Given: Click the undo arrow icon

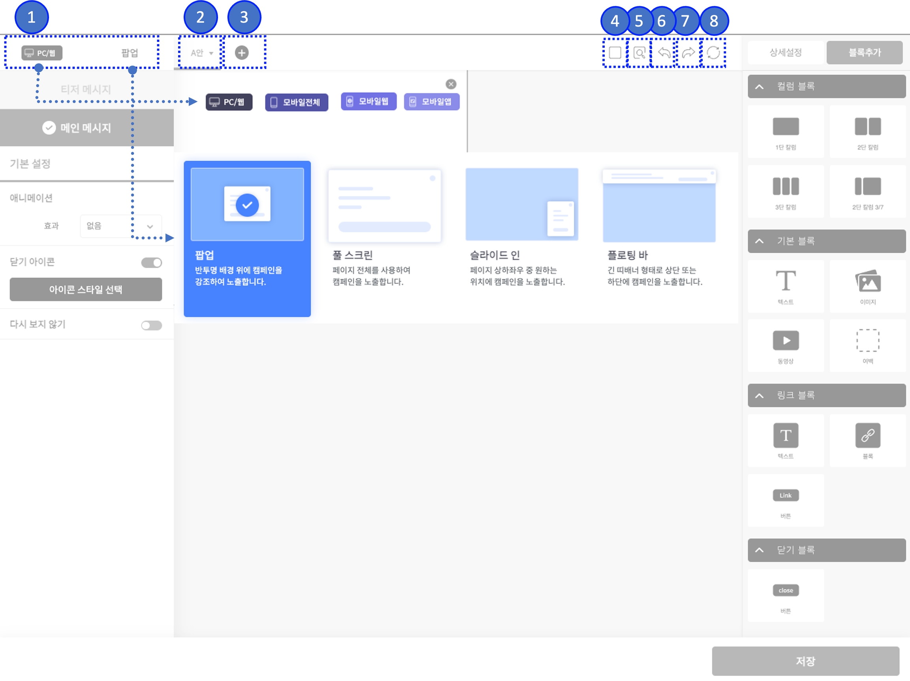Looking at the screenshot, I should coord(664,53).
